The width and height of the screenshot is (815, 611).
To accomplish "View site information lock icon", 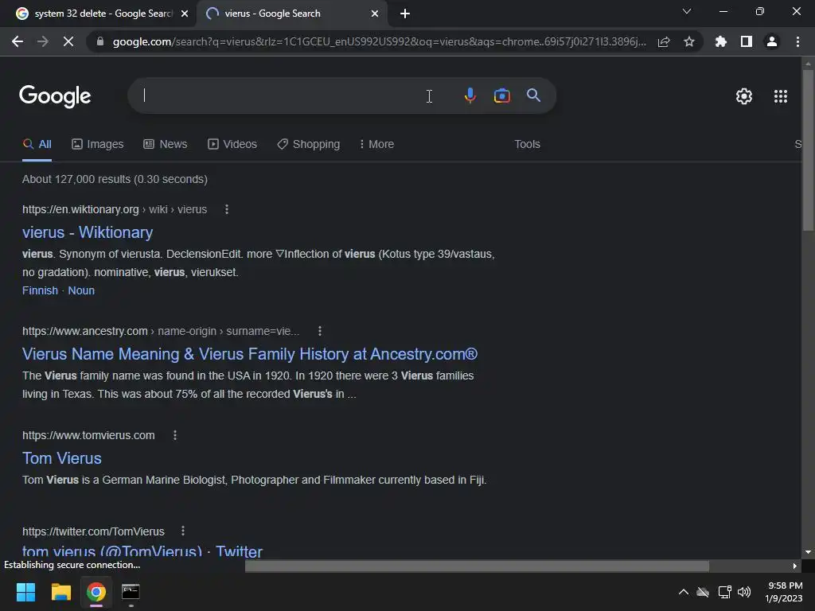I will coord(100,41).
